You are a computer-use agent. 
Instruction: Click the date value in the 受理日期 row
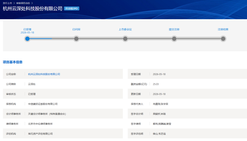[159, 74]
